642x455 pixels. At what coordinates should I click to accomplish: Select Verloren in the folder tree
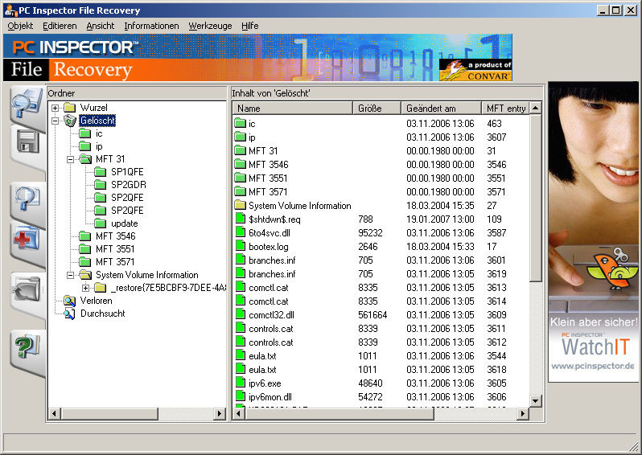[97, 301]
